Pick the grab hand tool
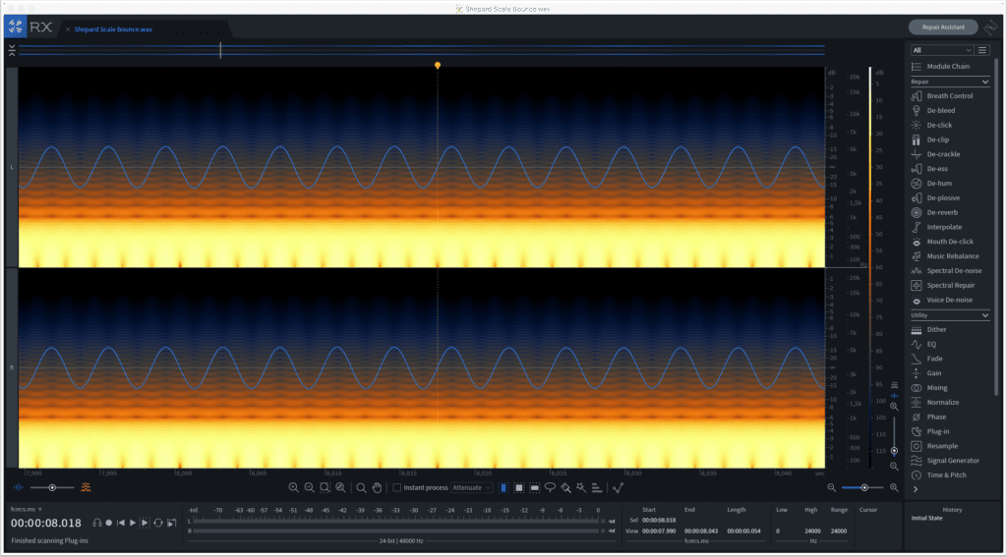The image size is (1007, 557). (376, 487)
